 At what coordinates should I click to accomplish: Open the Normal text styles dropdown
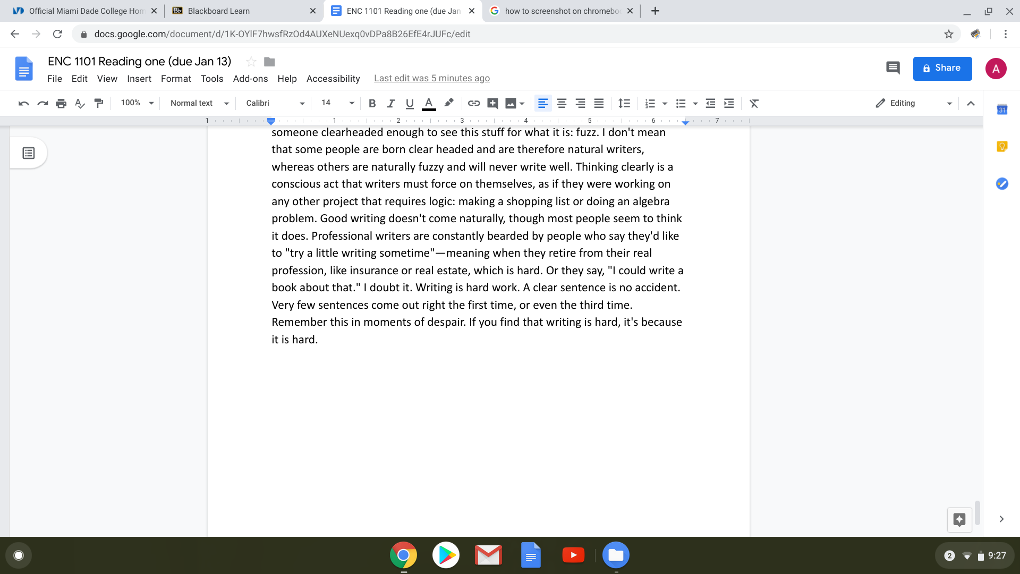[x=200, y=103]
